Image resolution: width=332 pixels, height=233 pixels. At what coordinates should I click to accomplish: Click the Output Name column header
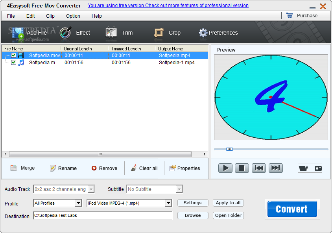point(182,49)
